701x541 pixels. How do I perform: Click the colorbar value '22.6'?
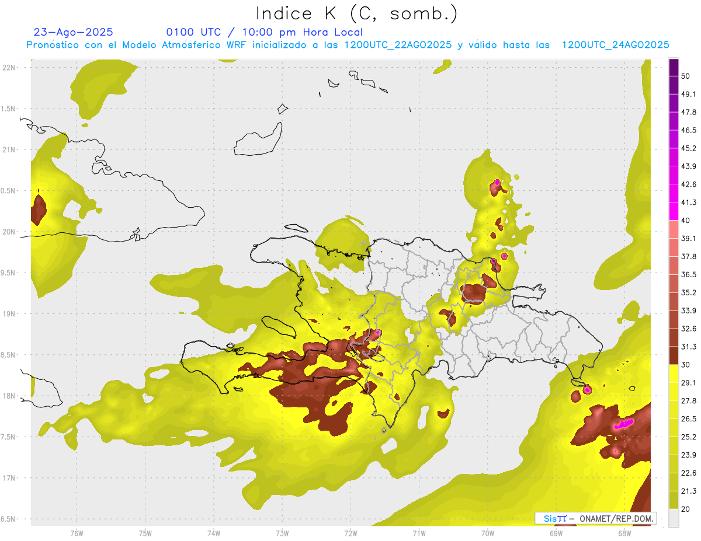pyautogui.click(x=689, y=473)
